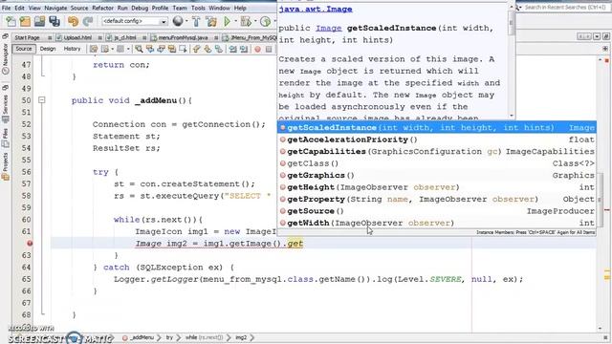Click the Undo arrow icon
This screenshot has height=344, width=612.
point(73,21)
